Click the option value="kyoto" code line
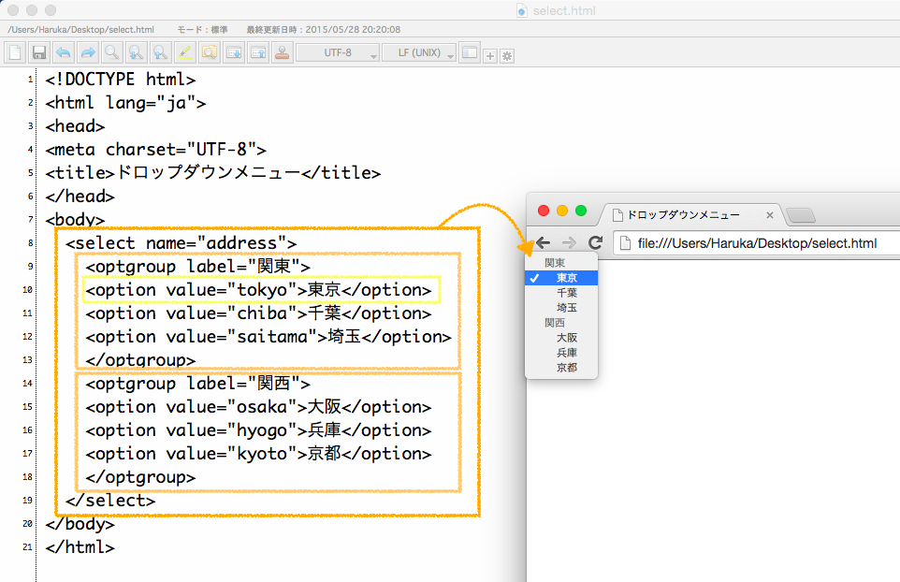 coord(258,454)
